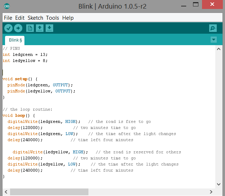
Task: Click the closing brace of loop function
Action: (4, 177)
